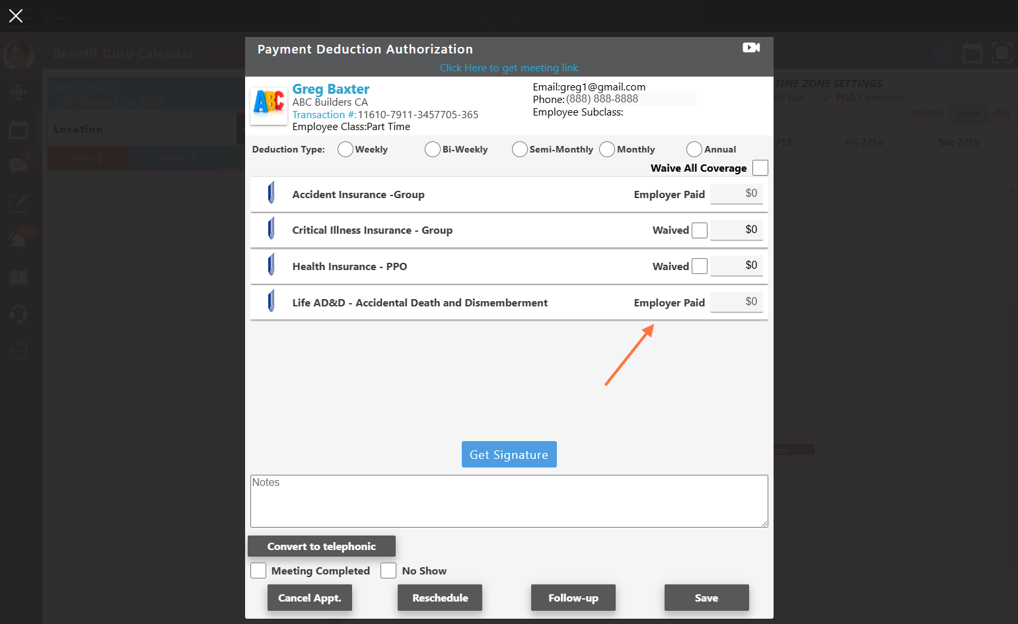
Task: Check the No Show box
Action: (388, 571)
